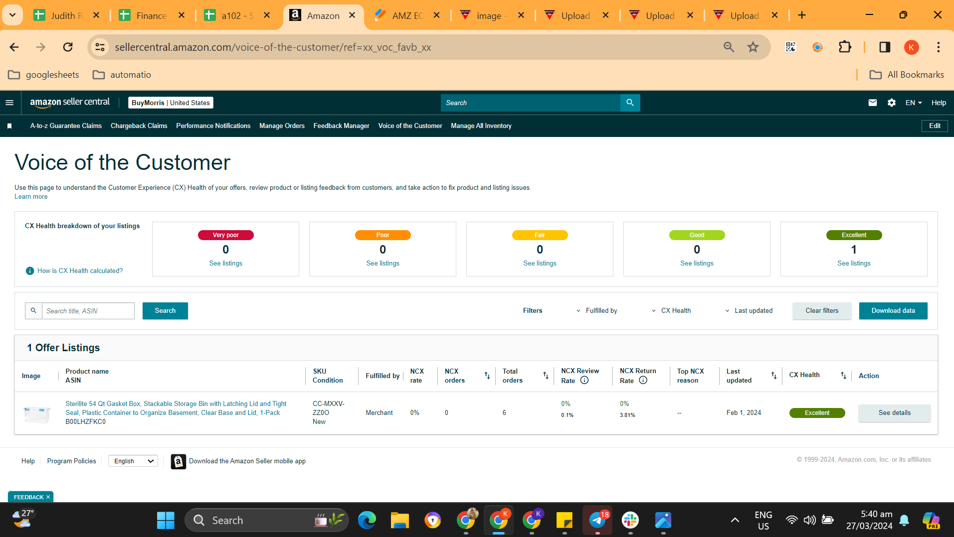The width and height of the screenshot is (954, 537).
Task: Click the top Seller Central Search field
Action: pos(531,103)
